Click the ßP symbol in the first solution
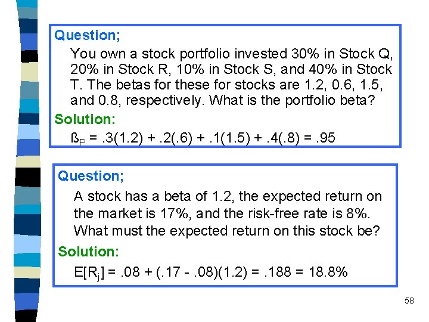429x322 pixels. coord(78,138)
